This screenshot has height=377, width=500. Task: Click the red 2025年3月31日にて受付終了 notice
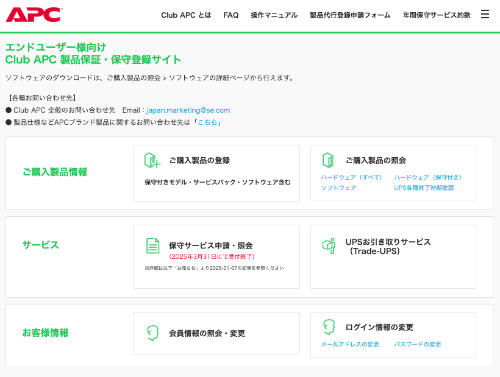click(x=212, y=256)
